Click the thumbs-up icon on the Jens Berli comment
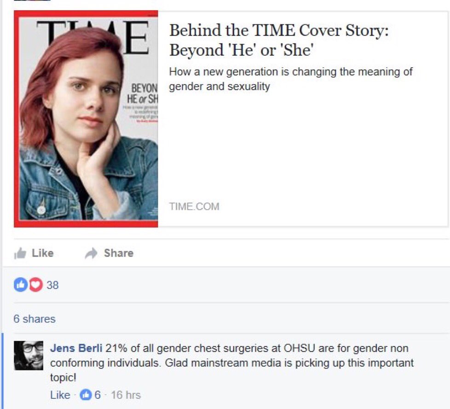 coord(86,395)
